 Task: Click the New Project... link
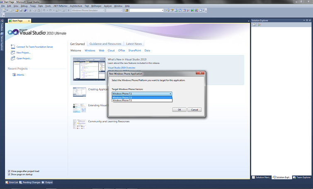click(x=23, y=53)
